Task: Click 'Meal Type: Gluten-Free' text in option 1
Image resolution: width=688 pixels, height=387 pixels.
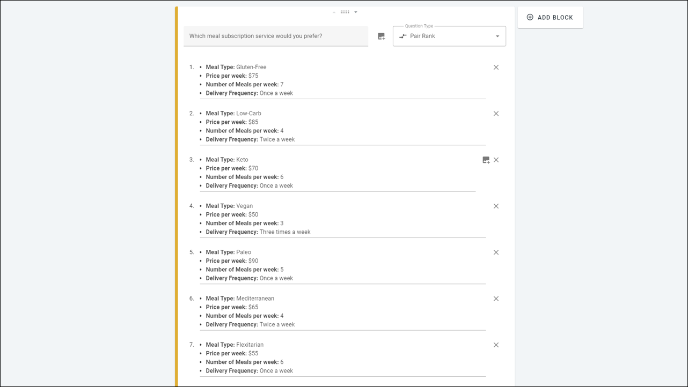Action: pyautogui.click(x=236, y=67)
